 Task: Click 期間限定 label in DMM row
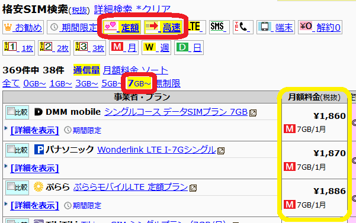(87, 131)
